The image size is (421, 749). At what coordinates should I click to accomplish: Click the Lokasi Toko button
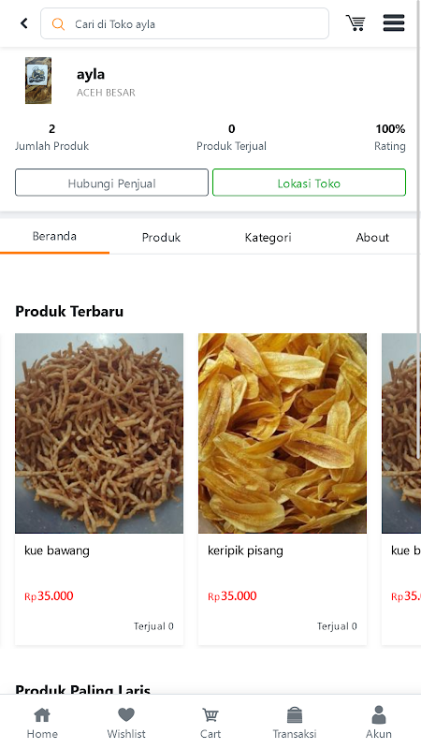tap(309, 183)
